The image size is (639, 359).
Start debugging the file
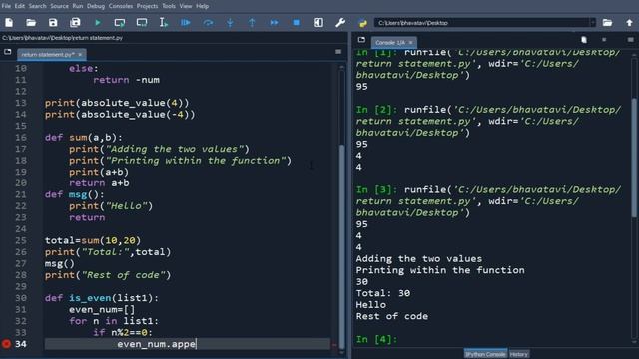click(x=186, y=23)
